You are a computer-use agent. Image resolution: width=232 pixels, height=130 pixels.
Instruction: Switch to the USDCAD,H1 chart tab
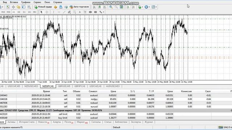[95, 86]
